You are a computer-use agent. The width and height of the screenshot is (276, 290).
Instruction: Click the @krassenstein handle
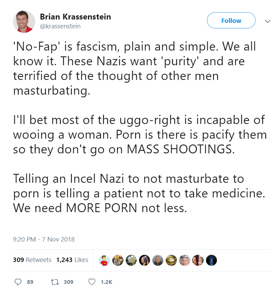click(60, 26)
